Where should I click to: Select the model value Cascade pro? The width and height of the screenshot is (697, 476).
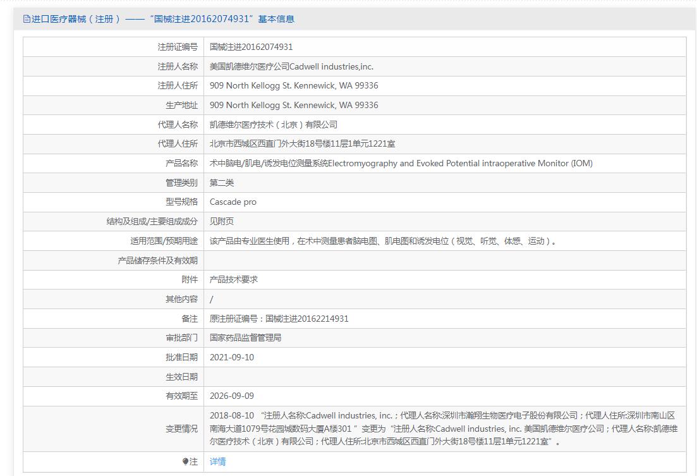coord(233,202)
